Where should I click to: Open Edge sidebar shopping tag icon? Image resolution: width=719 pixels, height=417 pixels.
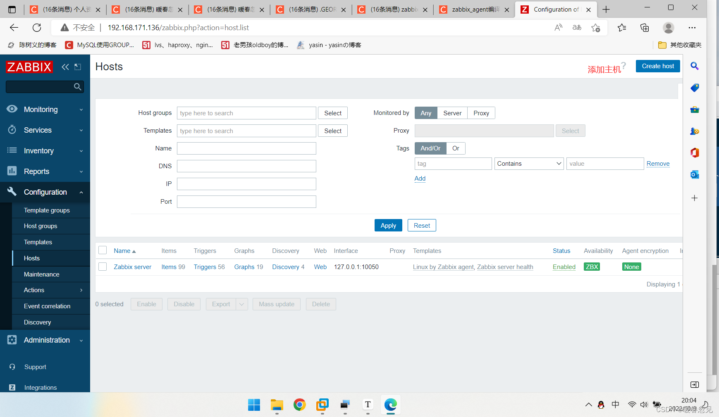[x=695, y=88]
